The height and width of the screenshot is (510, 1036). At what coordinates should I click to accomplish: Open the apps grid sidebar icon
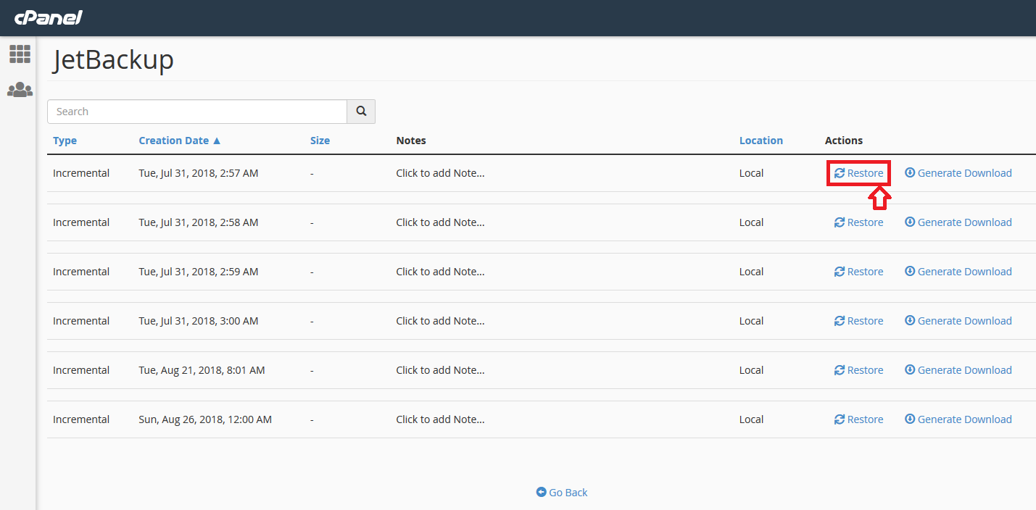click(x=20, y=54)
